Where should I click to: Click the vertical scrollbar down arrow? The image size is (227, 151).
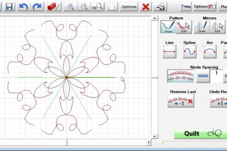[155, 136]
